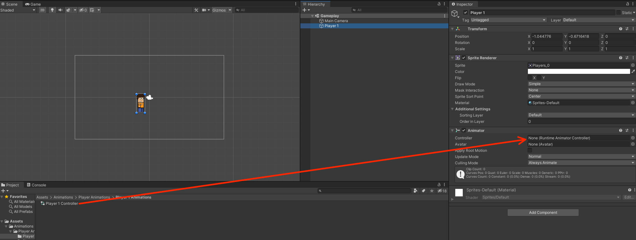Screen dimensions: 636x240
Task: Collapse the Additional Settings section
Action: coord(452,109)
